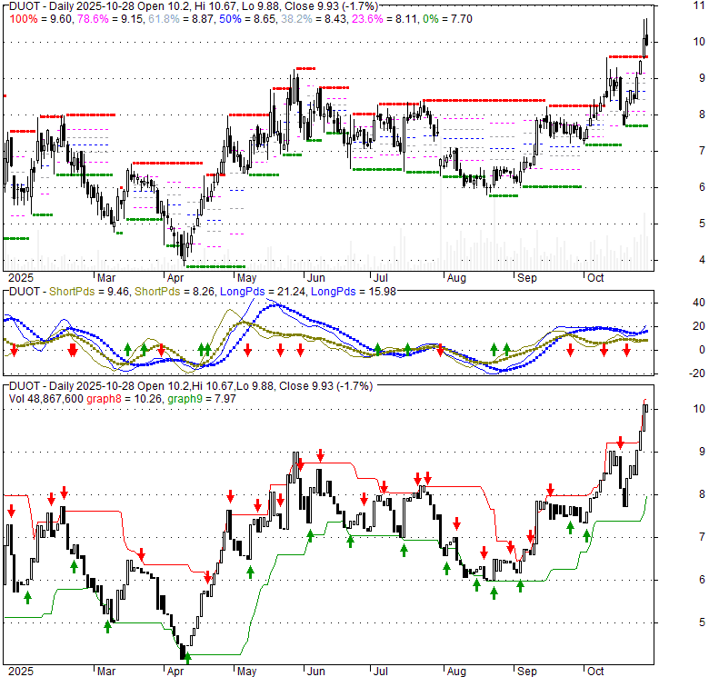
Task: Select the green '0% = 7.70' Fibonacci label
Action: pos(447,19)
